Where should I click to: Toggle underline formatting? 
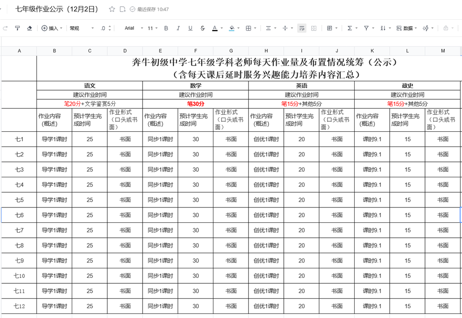tap(190, 28)
